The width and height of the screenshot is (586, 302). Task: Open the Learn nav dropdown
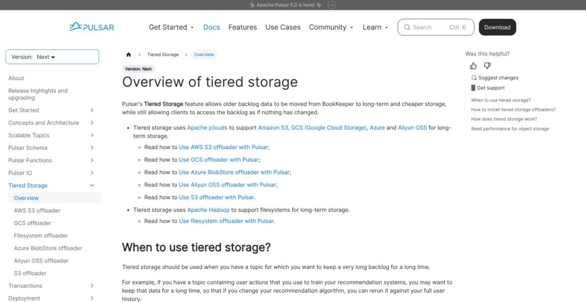click(375, 27)
